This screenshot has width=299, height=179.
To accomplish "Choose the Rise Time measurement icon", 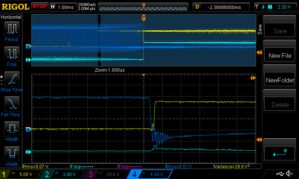I will [11, 79].
